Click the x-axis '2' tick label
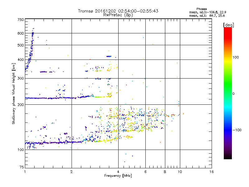This screenshot has height=187, width=249. (72, 172)
